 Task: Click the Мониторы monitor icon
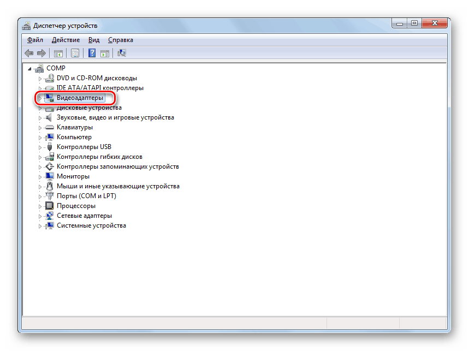[49, 176]
